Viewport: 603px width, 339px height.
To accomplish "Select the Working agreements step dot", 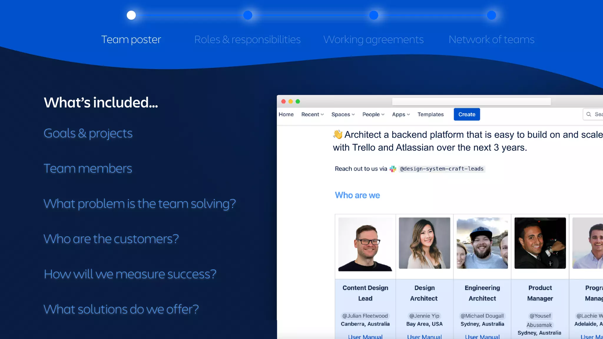I will [x=374, y=15].
